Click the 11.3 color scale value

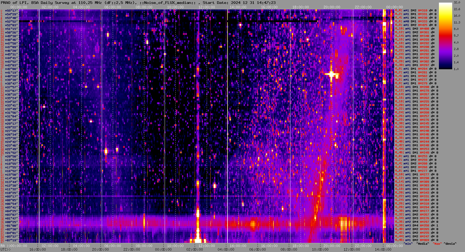pos(457,22)
